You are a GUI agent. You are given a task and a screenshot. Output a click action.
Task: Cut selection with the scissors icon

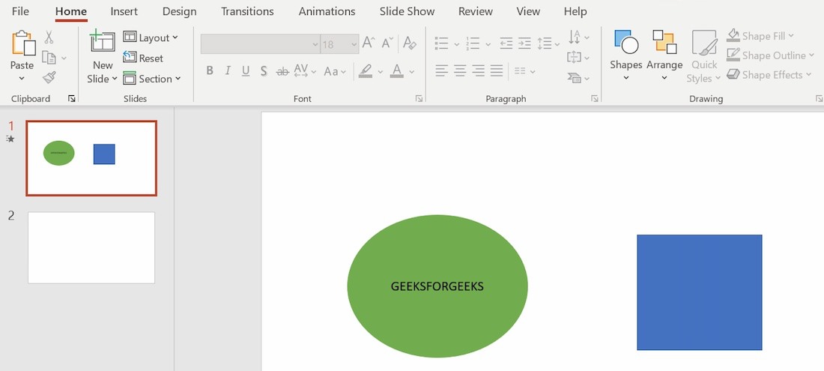(x=49, y=37)
